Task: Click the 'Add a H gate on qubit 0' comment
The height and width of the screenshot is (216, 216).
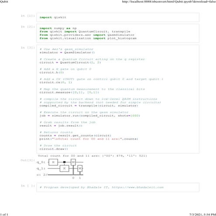Action: 65,69
